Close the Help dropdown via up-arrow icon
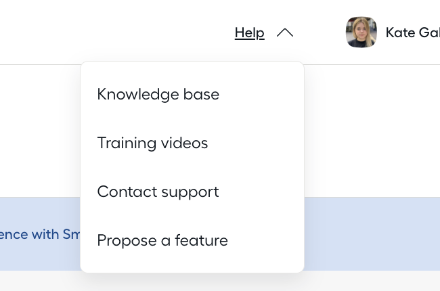The height and width of the screenshot is (291, 440). tap(285, 32)
